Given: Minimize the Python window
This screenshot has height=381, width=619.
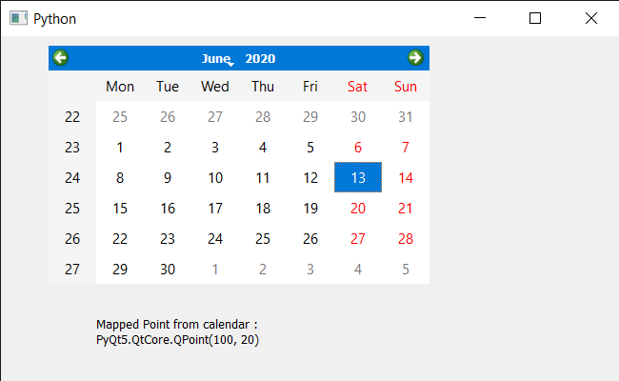Looking at the screenshot, I should coord(480,18).
